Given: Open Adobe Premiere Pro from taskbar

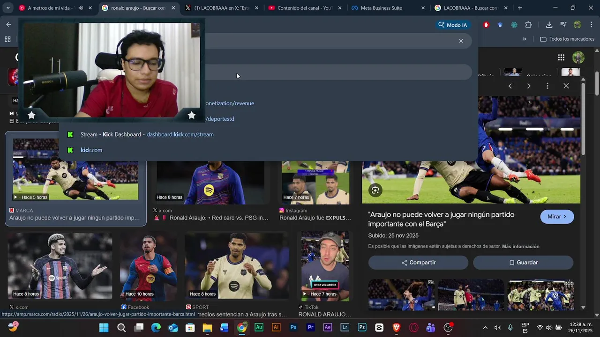Looking at the screenshot, I should click(310, 328).
